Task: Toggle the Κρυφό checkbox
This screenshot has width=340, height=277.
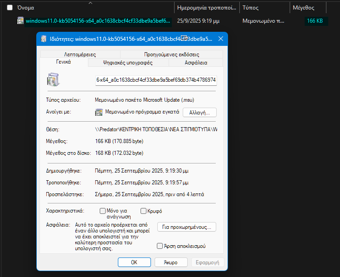Action: 143,211
